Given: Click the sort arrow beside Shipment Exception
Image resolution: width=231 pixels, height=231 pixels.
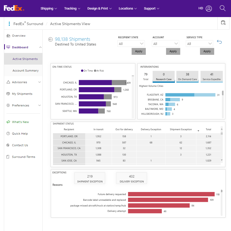Looking at the screenshot, I should click(198, 131).
